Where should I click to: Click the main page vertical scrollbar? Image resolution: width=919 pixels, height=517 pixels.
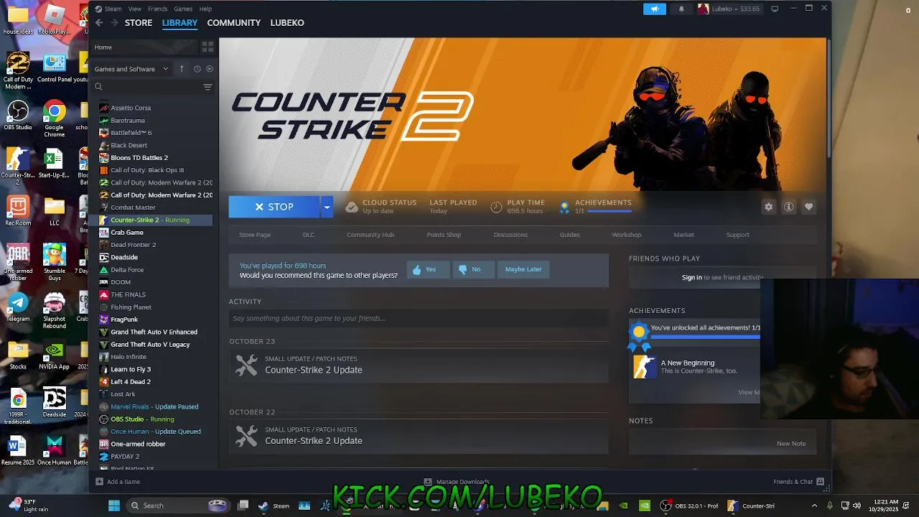point(828,97)
